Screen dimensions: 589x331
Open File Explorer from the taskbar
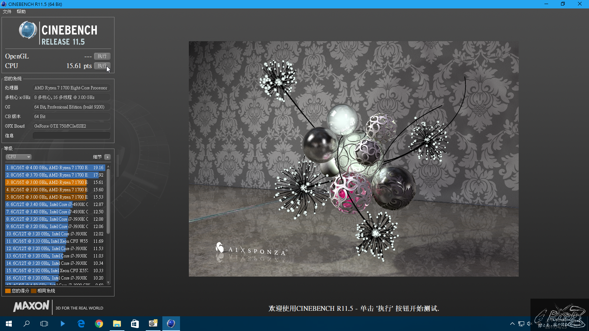tap(117, 324)
